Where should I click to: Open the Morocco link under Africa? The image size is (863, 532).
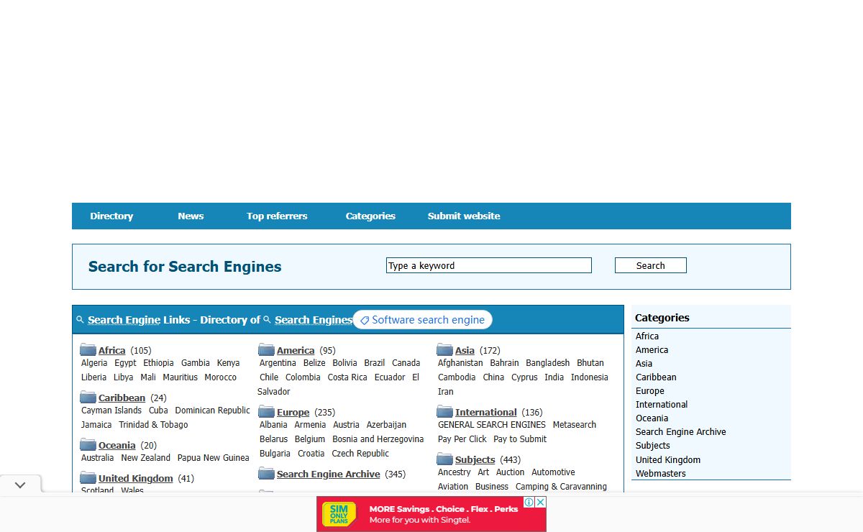click(x=220, y=377)
